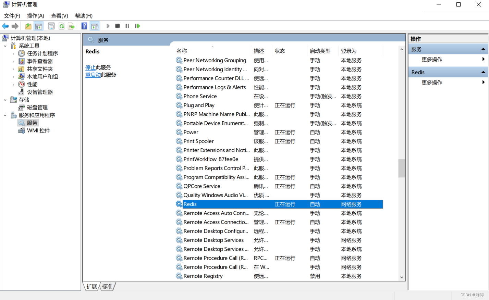The width and height of the screenshot is (489, 300).
Task: Sort by the 状态 column header
Action: [290, 51]
